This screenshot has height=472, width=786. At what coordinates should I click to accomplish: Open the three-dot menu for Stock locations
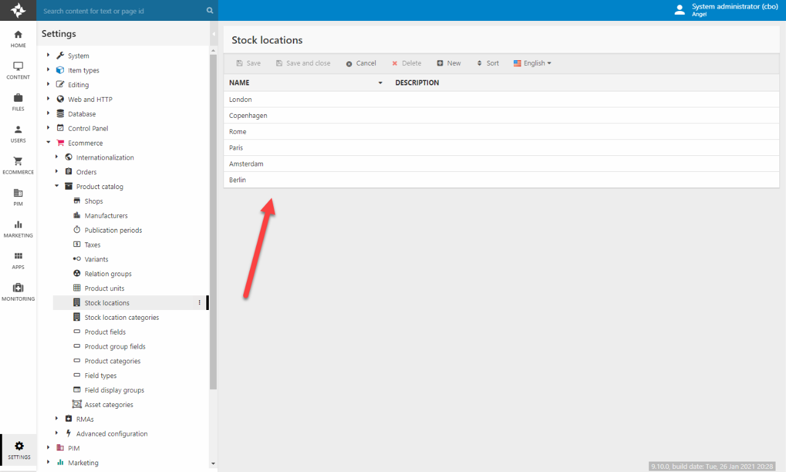click(x=200, y=303)
